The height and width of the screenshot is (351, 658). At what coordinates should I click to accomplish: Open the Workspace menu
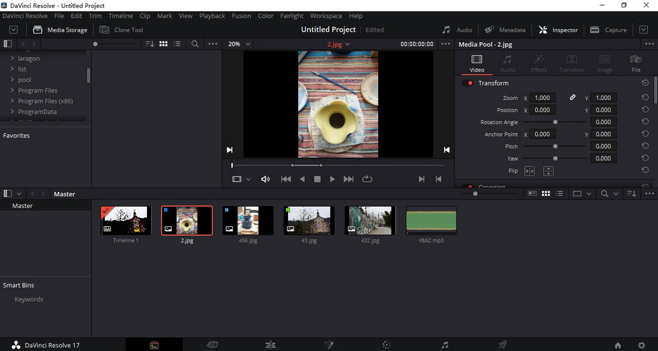[326, 16]
